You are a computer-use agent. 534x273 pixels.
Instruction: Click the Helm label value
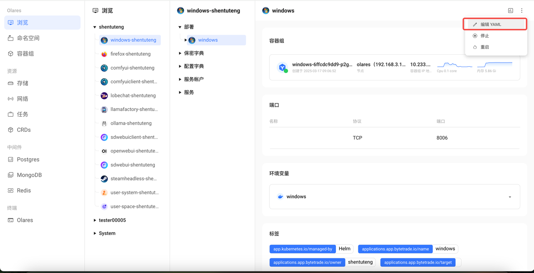click(345, 249)
